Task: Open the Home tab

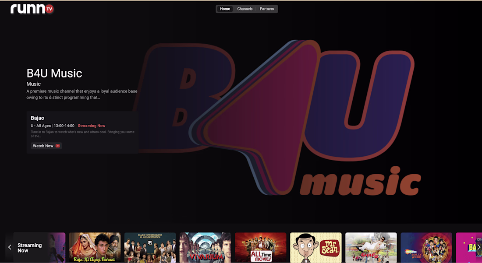Action: (x=225, y=9)
